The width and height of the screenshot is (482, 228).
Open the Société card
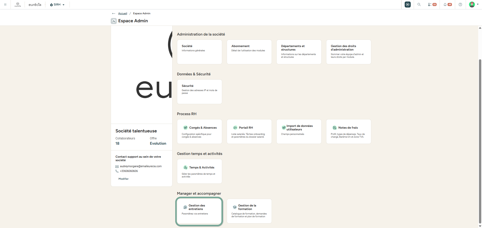coord(200,52)
